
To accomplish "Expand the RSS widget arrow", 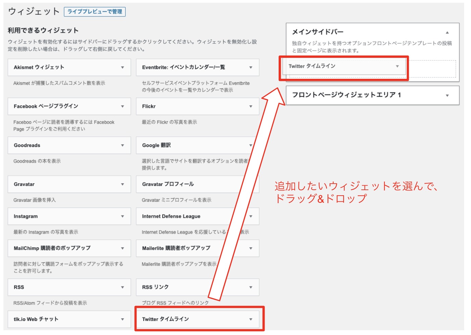I will tap(122, 287).
